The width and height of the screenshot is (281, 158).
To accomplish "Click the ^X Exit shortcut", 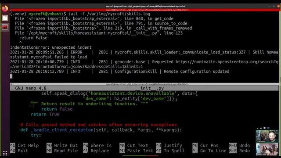I will click(x=19, y=151).
